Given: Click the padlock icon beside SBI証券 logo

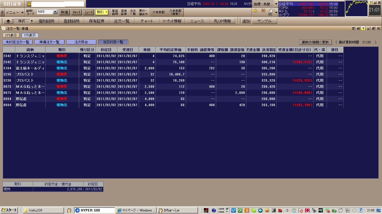Looking at the screenshot, I should click(29, 4).
